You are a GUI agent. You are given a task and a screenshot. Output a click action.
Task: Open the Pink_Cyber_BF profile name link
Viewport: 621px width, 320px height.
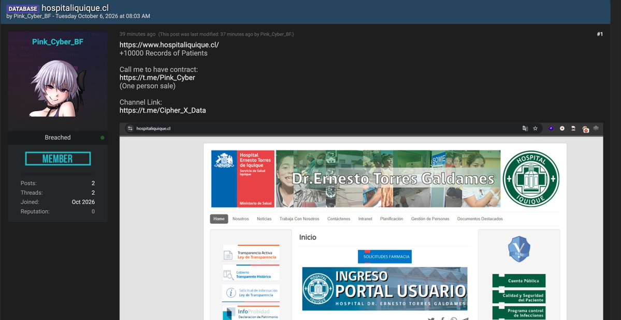click(58, 42)
